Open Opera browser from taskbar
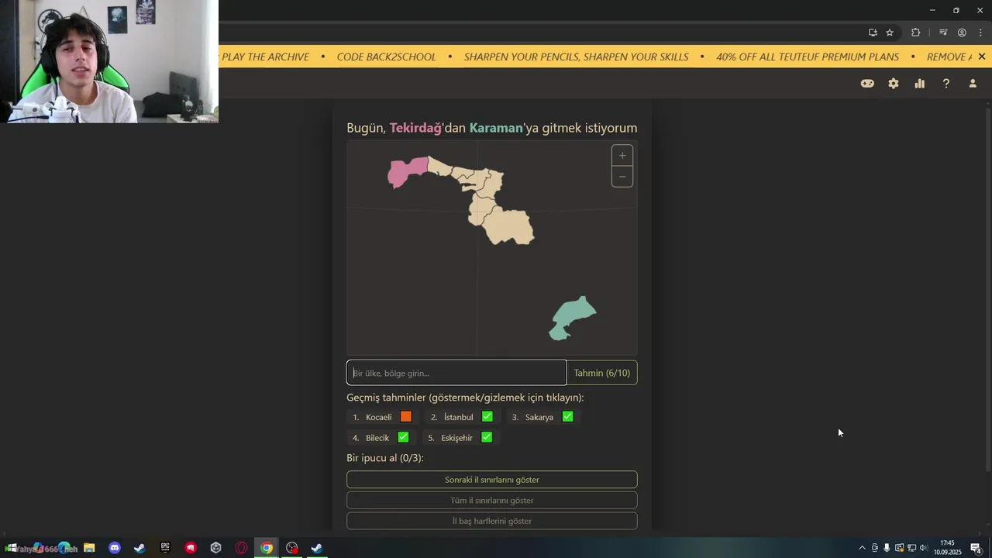Screen dimensions: 992x558 (x=241, y=548)
